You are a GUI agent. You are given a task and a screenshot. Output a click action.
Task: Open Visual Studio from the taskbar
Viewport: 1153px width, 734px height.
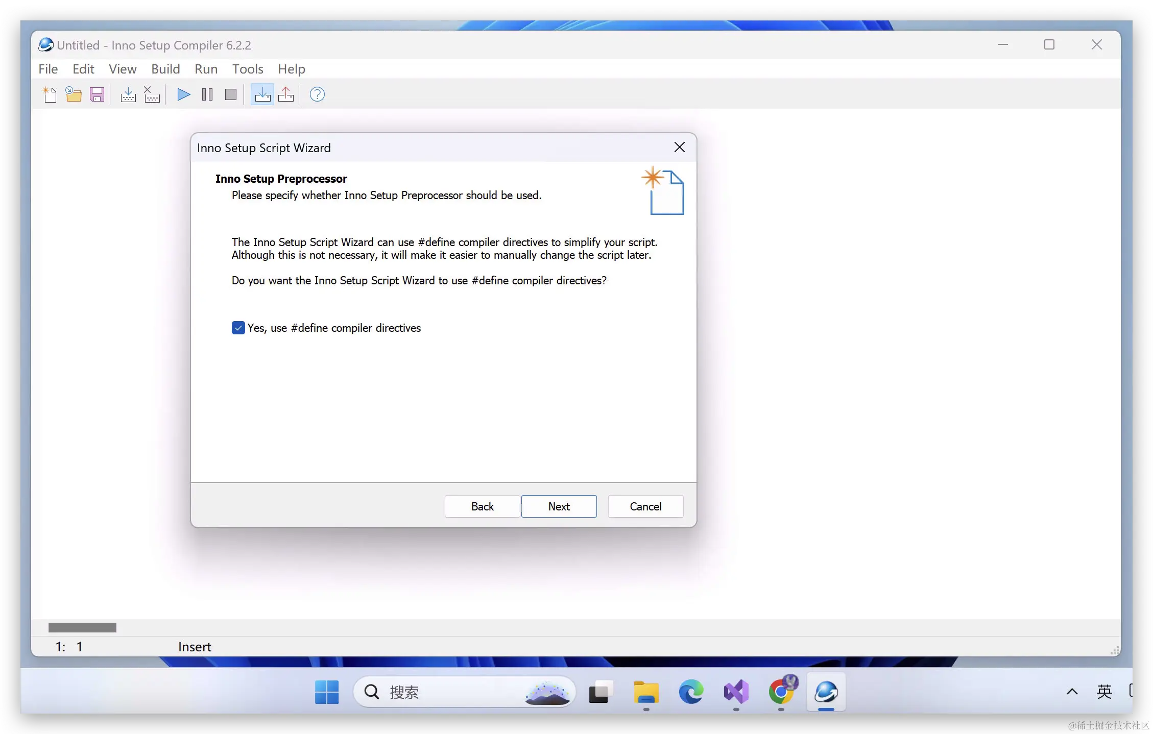[x=736, y=692]
